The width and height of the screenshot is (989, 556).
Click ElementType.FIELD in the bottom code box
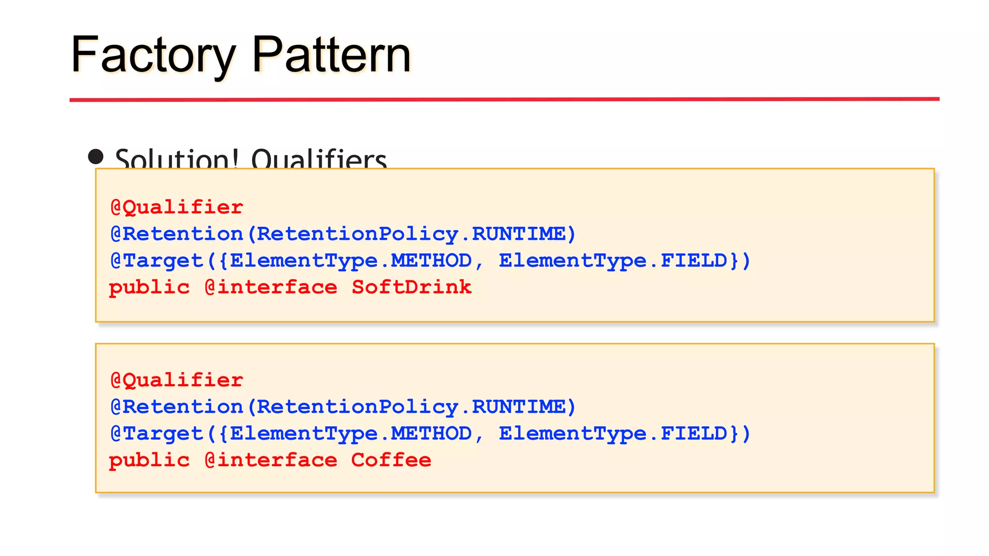pyautogui.click(x=613, y=433)
